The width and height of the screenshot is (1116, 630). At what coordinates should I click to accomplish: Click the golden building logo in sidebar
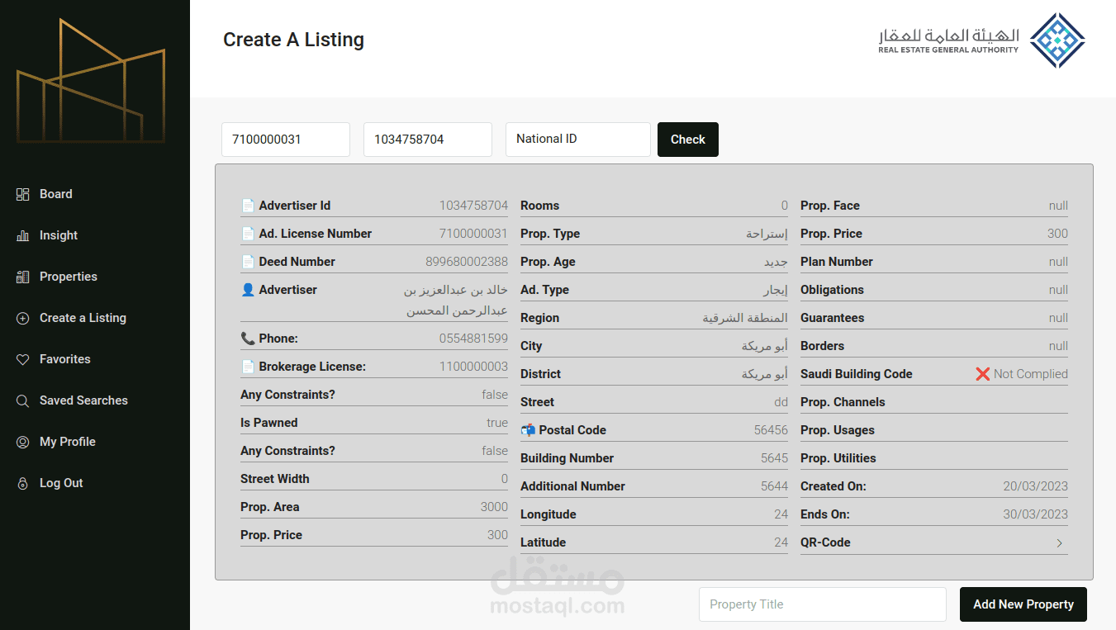point(91,83)
